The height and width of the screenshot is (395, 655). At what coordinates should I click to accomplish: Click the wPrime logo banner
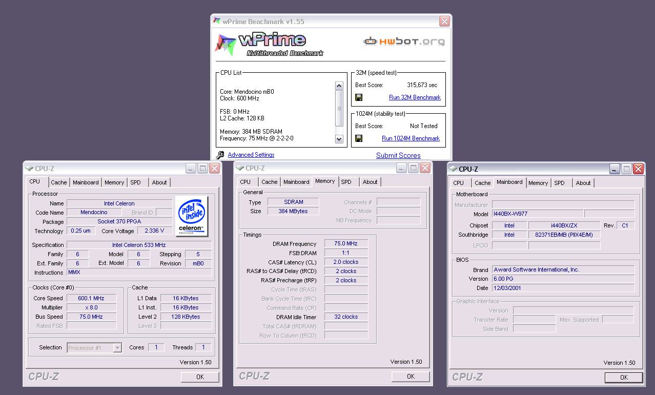coord(269,44)
